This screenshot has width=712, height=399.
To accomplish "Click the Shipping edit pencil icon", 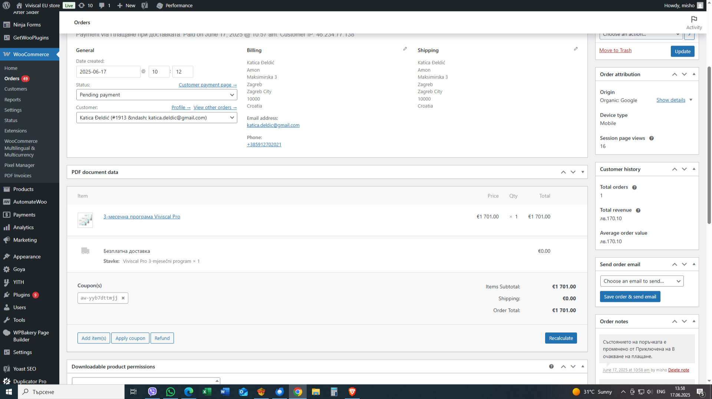I will [576, 49].
